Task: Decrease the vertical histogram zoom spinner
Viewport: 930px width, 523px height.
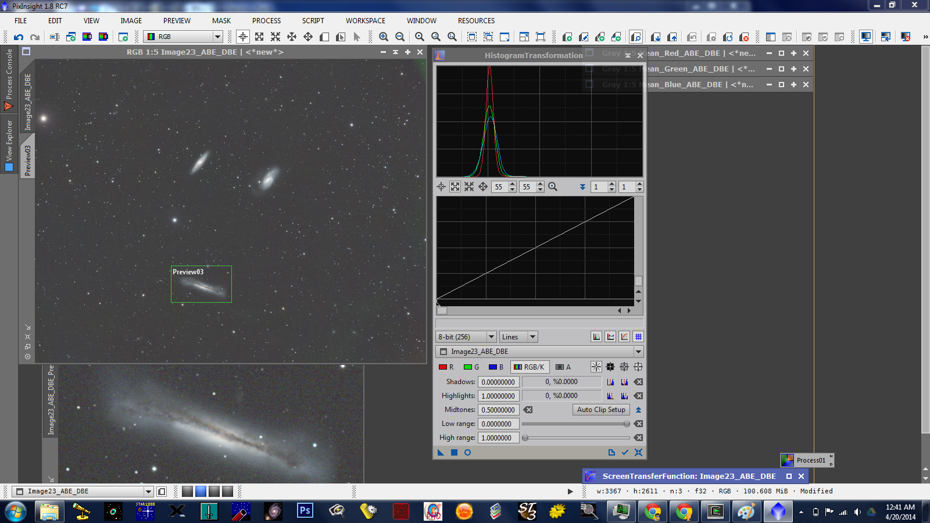Action: [x=540, y=189]
